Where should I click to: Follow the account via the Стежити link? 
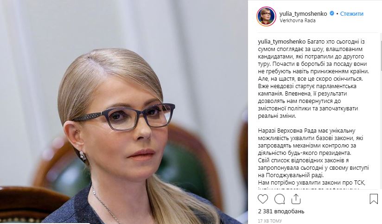click(351, 14)
